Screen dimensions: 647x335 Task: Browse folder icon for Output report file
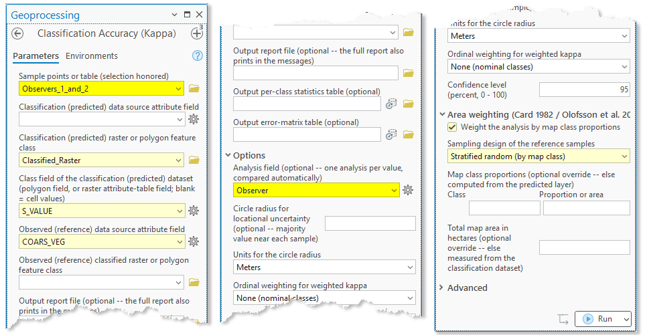409,73
